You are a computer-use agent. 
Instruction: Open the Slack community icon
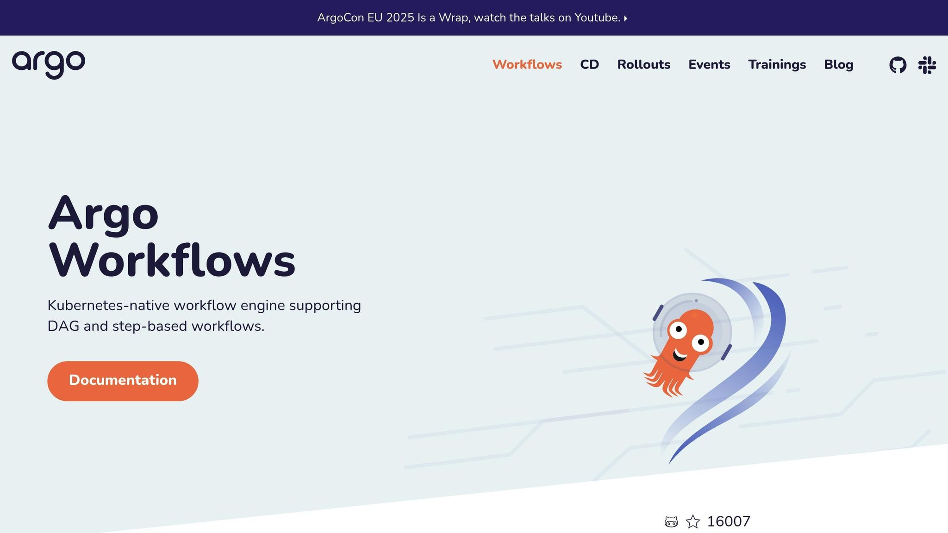[x=928, y=65]
